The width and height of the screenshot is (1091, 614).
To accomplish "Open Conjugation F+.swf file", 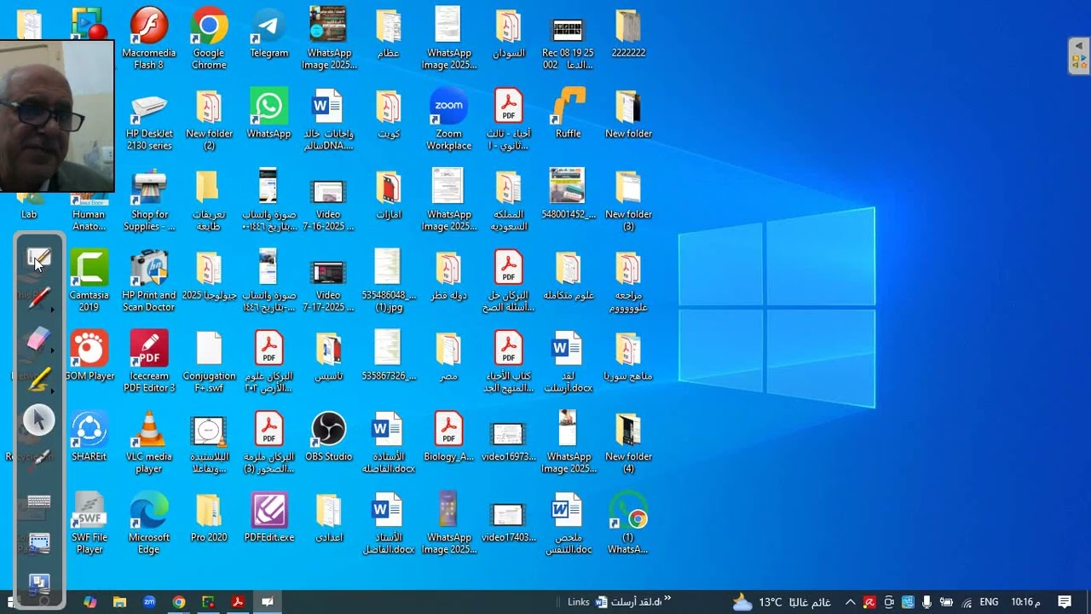I will (209, 362).
